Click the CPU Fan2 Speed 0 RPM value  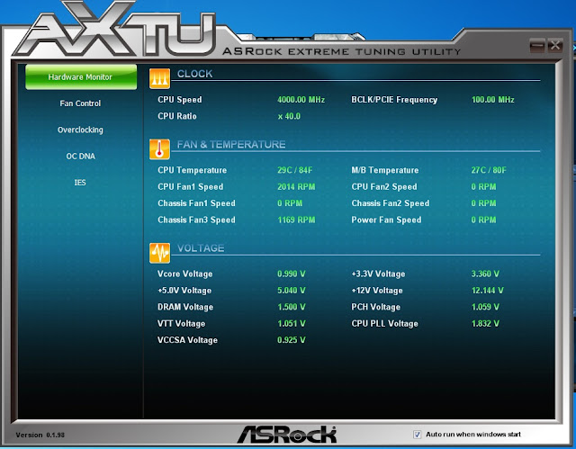coord(483,187)
